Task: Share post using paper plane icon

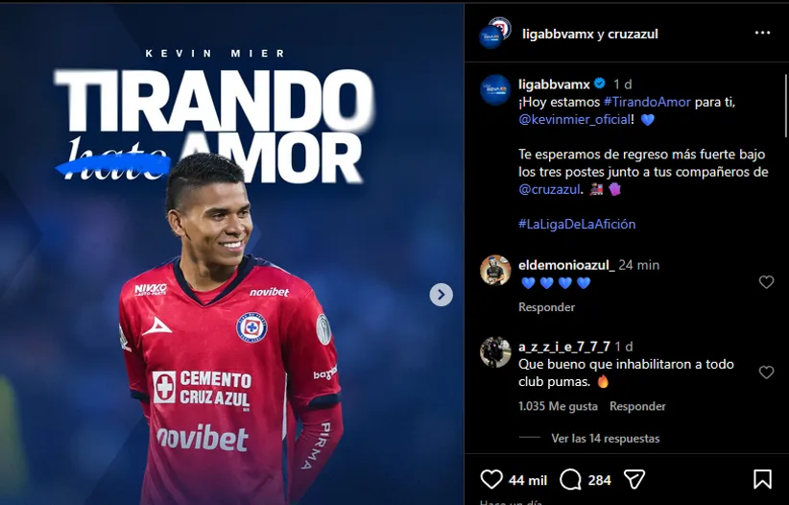Action: point(634,479)
